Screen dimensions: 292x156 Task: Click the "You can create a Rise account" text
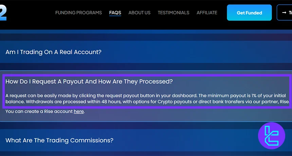39,111
